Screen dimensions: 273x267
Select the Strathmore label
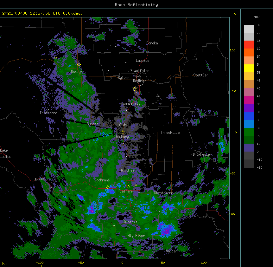click(163, 193)
